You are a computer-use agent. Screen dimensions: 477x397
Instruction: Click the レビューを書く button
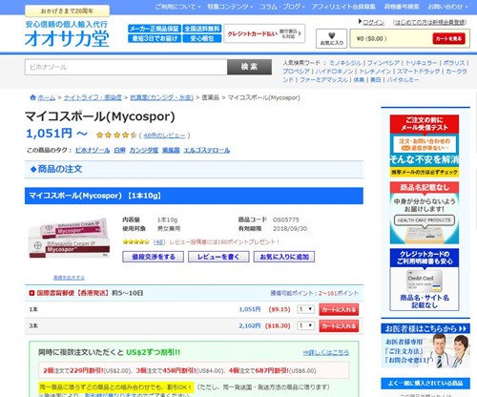point(218,257)
